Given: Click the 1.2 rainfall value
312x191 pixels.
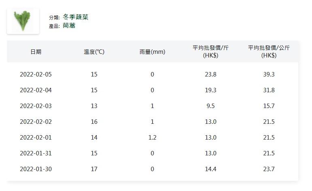Looking at the screenshot, I should pyautogui.click(x=152, y=138).
